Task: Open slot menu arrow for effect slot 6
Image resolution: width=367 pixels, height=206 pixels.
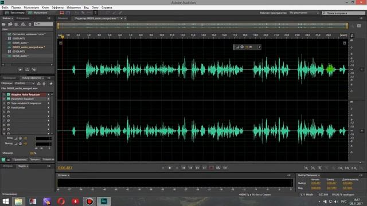Action: [48, 116]
